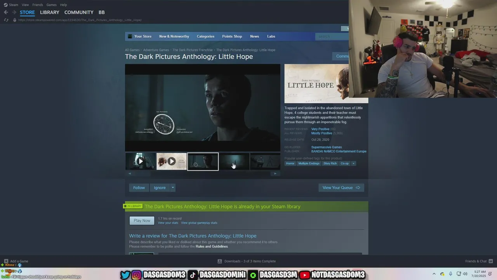
Task: Select the fifth screenshot thumbnail
Action: pos(265,161)
